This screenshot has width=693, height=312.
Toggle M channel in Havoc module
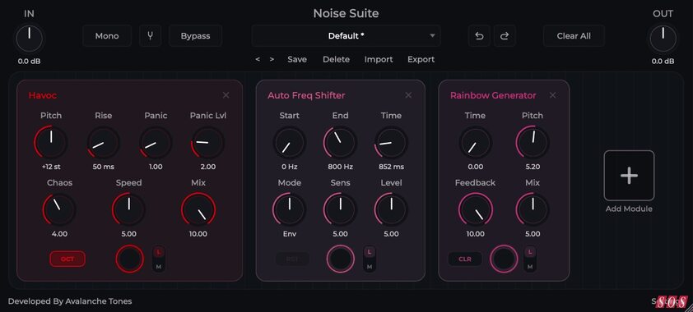(x=159, y=266)
